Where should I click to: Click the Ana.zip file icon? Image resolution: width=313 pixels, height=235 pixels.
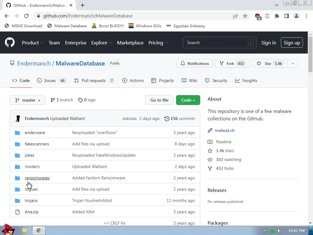[17, 212]
